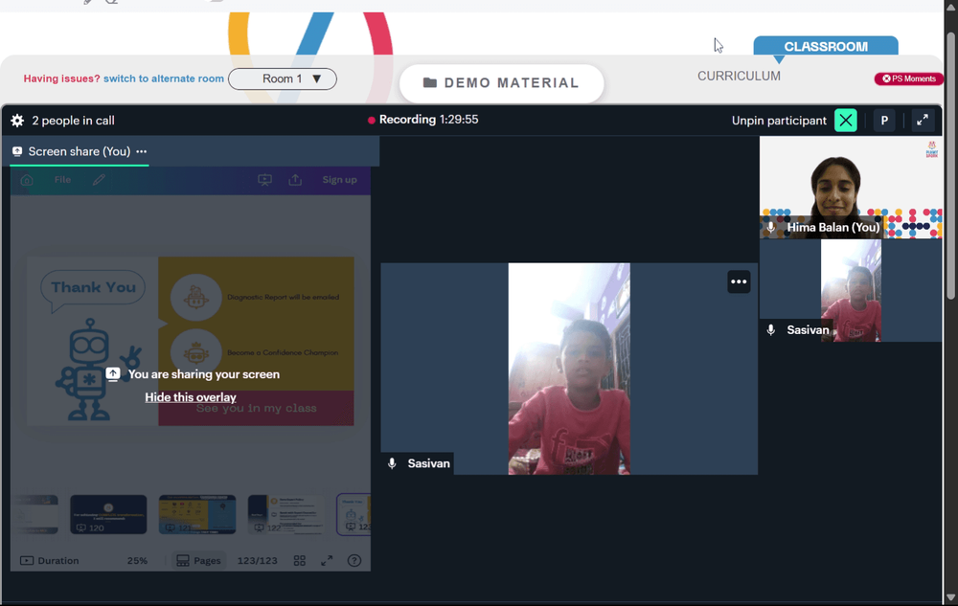Viewport: 958px width, 606px height.
Task: Click the green X unpin participant button
Action: (846, 121)
